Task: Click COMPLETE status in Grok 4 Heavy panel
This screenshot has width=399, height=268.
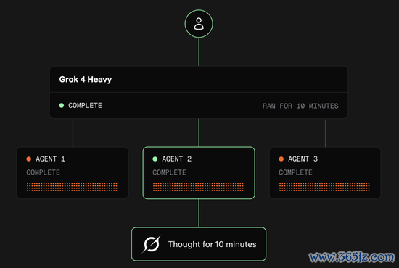Action: point(85,106)
